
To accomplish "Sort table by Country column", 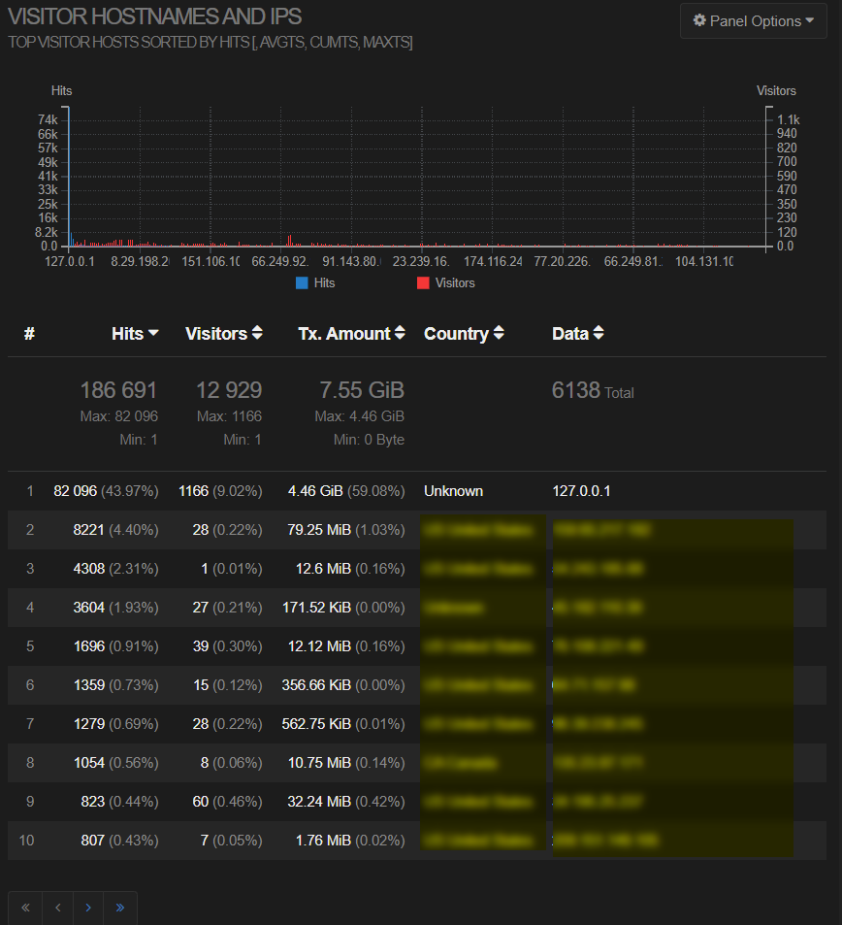I will (464, 334).
